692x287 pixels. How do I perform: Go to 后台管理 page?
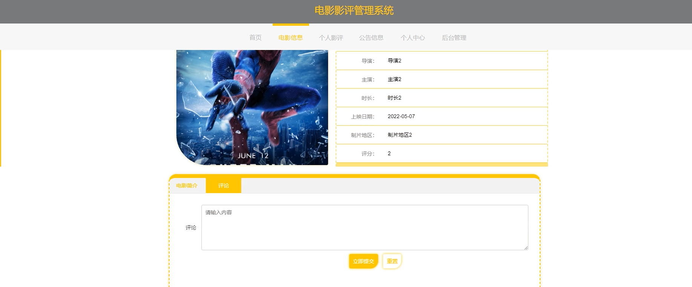tap(454, 38)
